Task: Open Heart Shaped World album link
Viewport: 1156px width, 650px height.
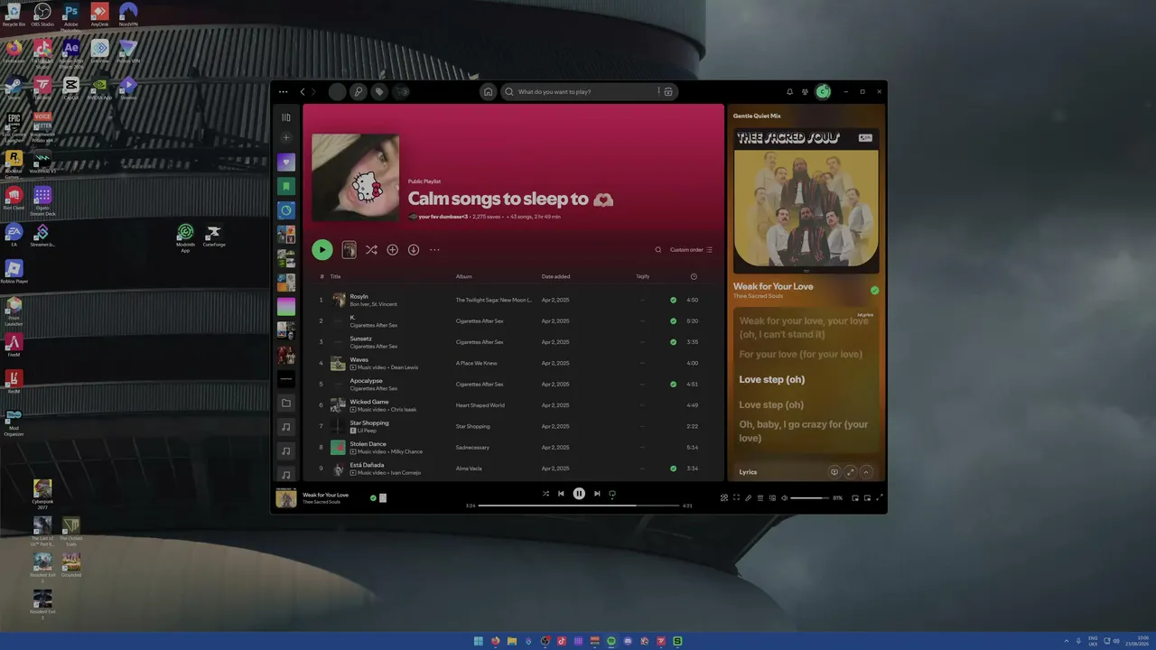Action: click(x=480, y=405)
